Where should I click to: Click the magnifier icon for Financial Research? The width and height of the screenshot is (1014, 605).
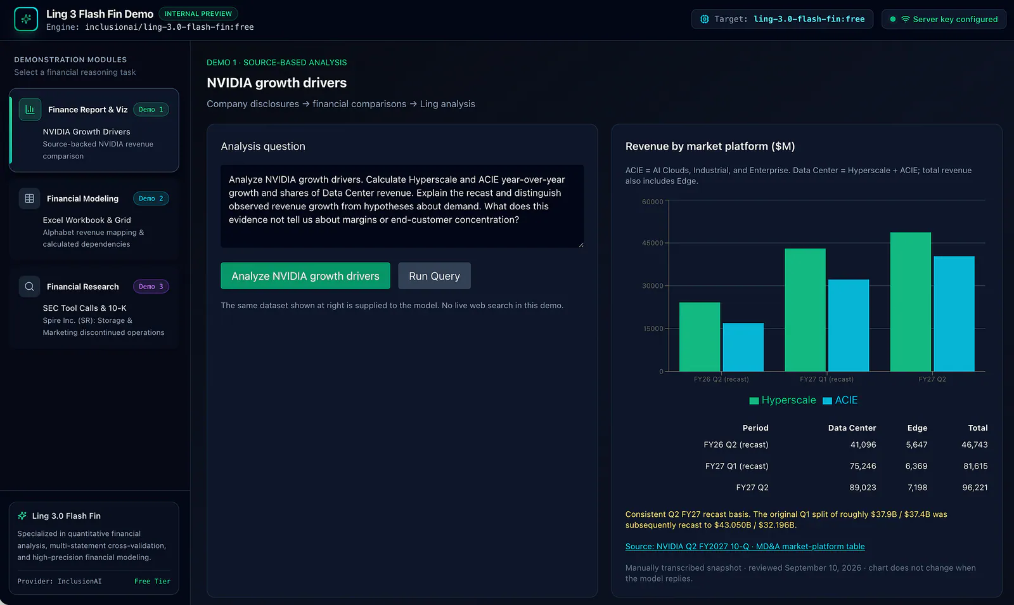[29, 287]
